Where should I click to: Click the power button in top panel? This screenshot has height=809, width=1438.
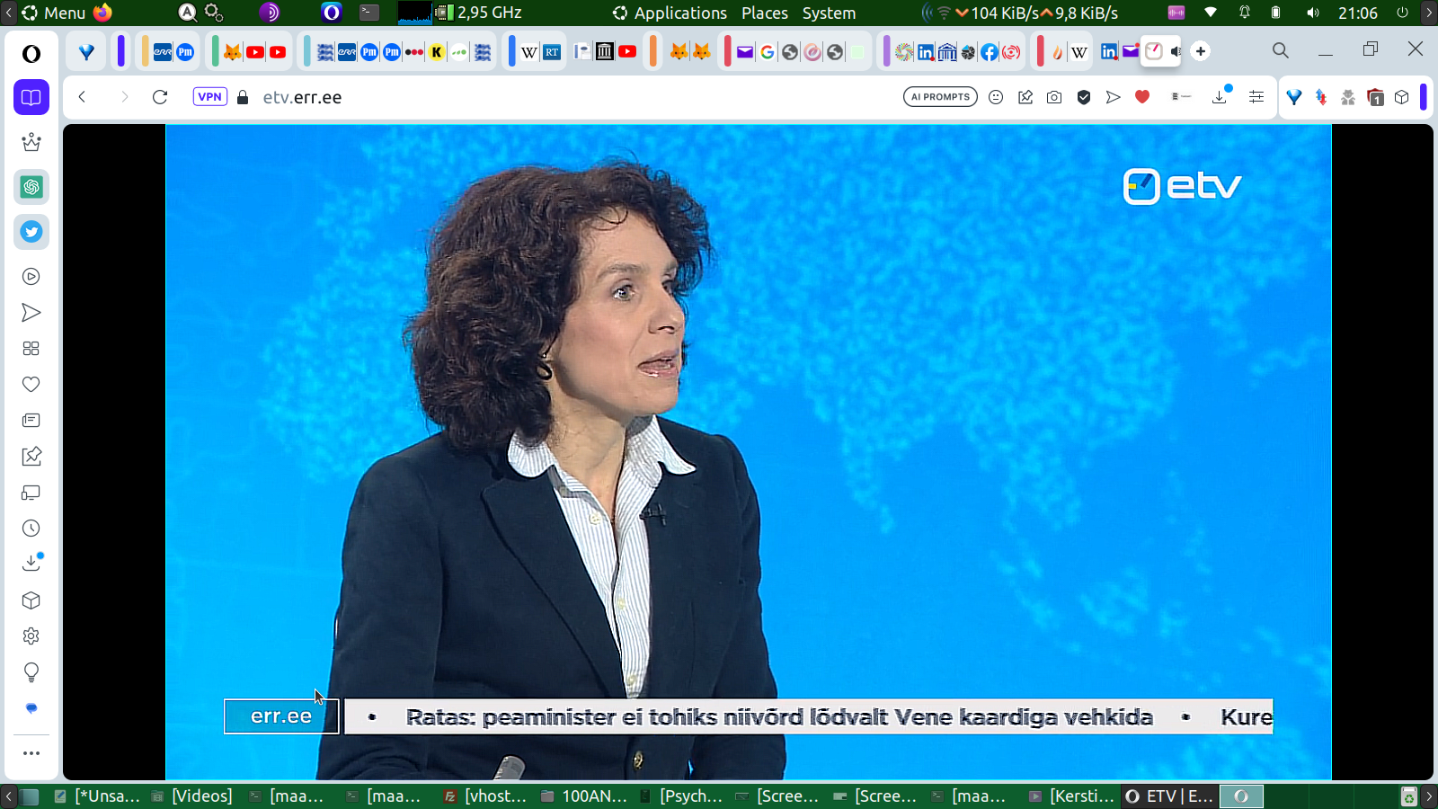click(1402, 13)
